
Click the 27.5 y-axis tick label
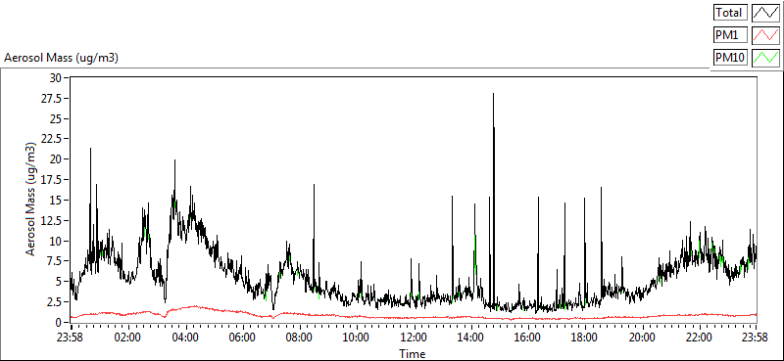tap(52, 99)
